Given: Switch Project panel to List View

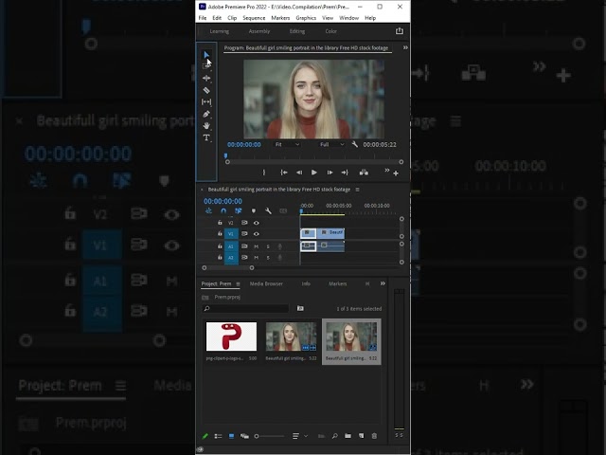Looking at the screenshot, I should point(218,436).
